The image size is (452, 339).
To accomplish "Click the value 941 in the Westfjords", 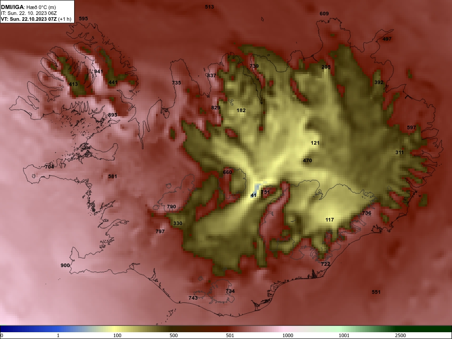I will (x=99, y=71).
